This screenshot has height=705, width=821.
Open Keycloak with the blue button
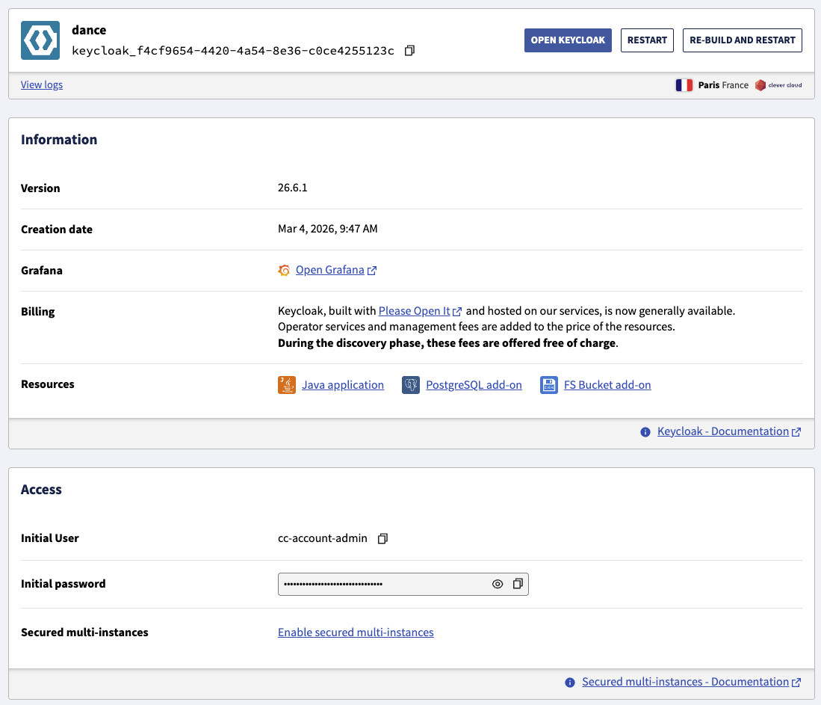[x=568, y=40]
